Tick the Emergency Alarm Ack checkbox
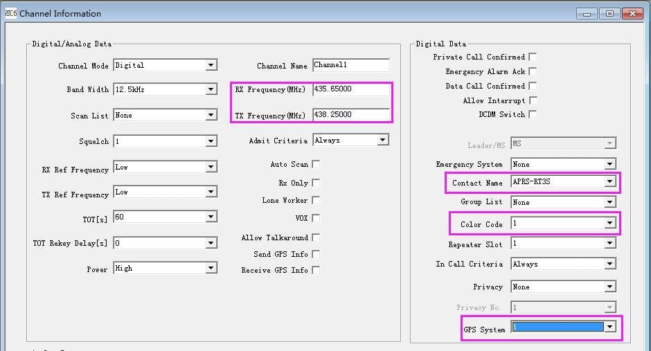Viewport: 651px width, 351px height. [533, 71]
